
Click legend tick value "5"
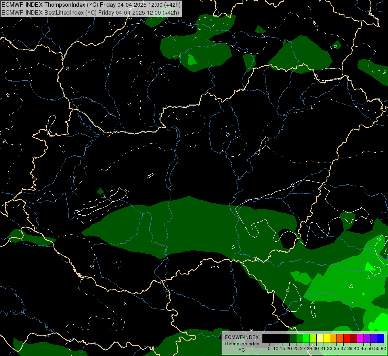tap(269, 348)
